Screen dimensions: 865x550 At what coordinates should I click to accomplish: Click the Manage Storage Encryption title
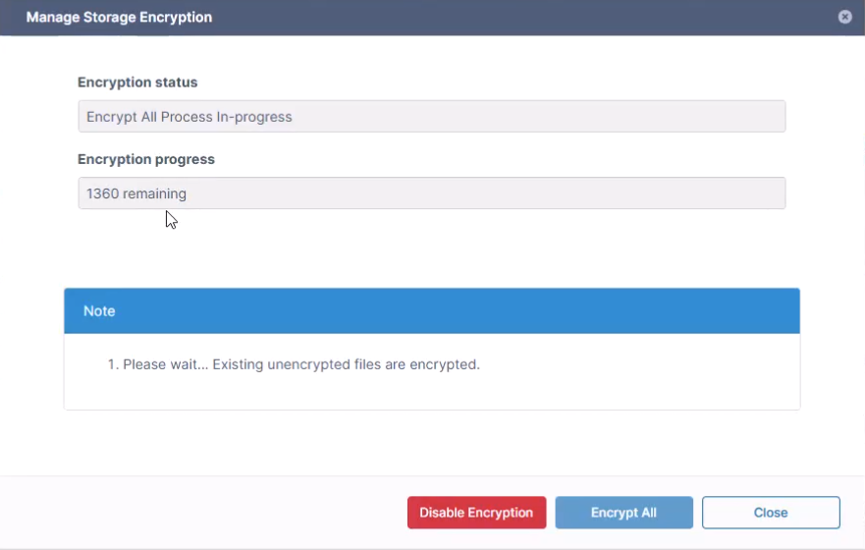[x=119, y=18]
